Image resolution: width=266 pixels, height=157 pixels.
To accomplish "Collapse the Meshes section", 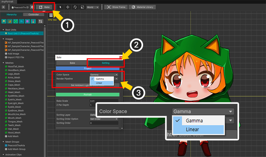I will click(3, 63).
